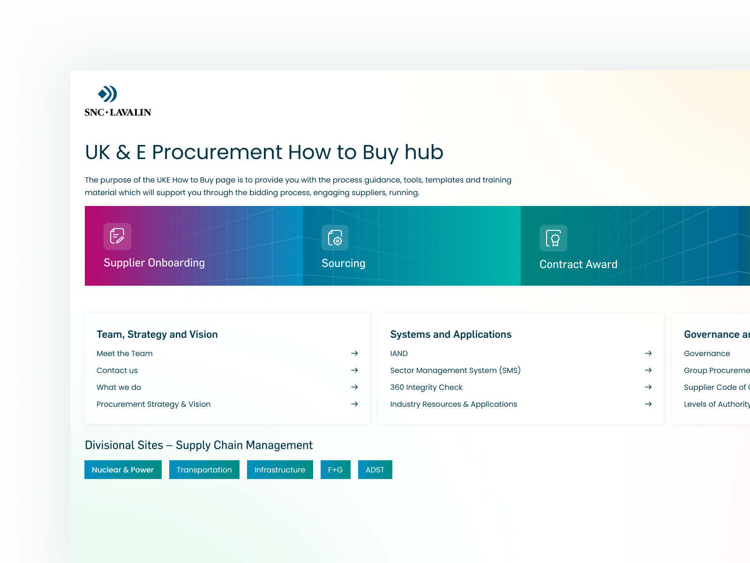Click the arrow beside Procurement Strategy & Vision
The height and width of the screenshot is (563, 750).
[355, 404]
